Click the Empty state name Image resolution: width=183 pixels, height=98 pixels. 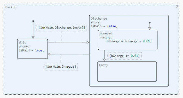click(104, 65)
